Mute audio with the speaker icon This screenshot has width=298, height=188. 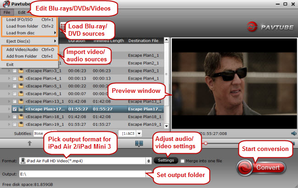tap(293, 134)
